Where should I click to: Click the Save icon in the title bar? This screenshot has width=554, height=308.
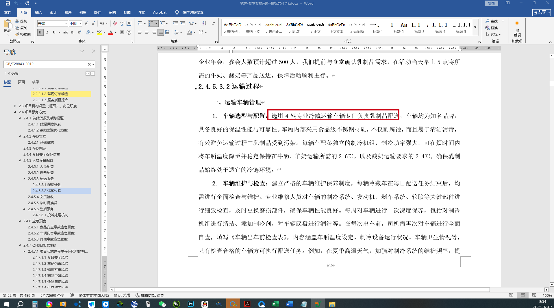click(x=8, y=3)
